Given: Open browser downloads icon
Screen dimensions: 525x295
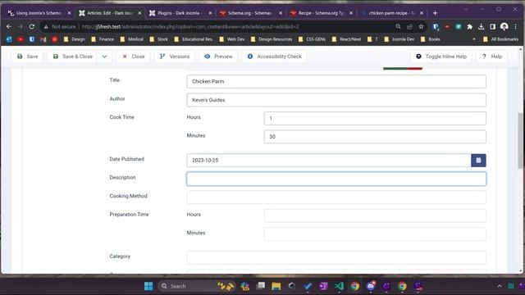Looking at the screenshot, I should pos(482,26).
